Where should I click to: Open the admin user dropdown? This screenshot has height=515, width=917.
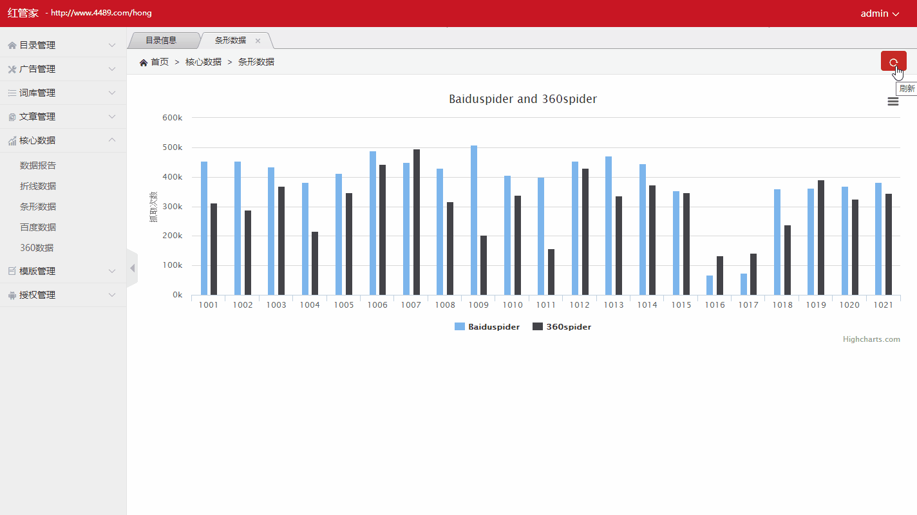[x=880, y=14]
